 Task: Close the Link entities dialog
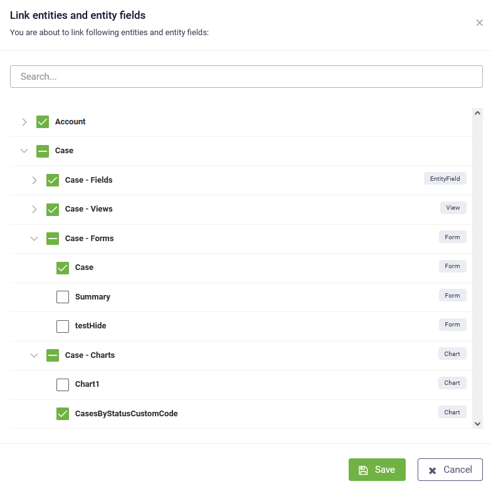(x=479, y=23)
